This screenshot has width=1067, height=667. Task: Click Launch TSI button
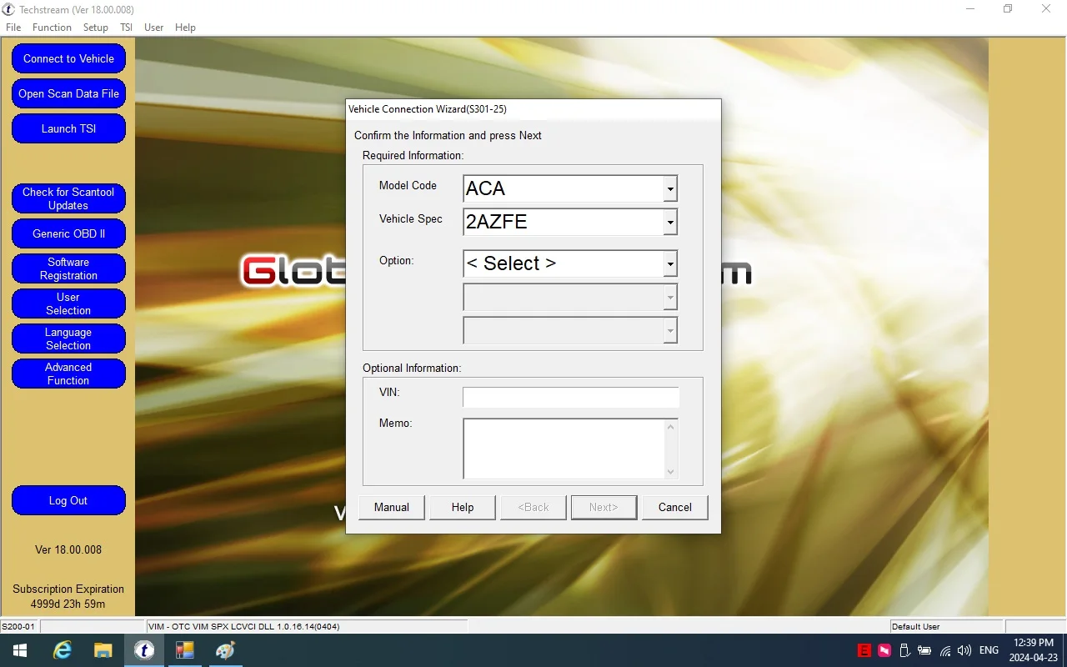tap(68, 128)
